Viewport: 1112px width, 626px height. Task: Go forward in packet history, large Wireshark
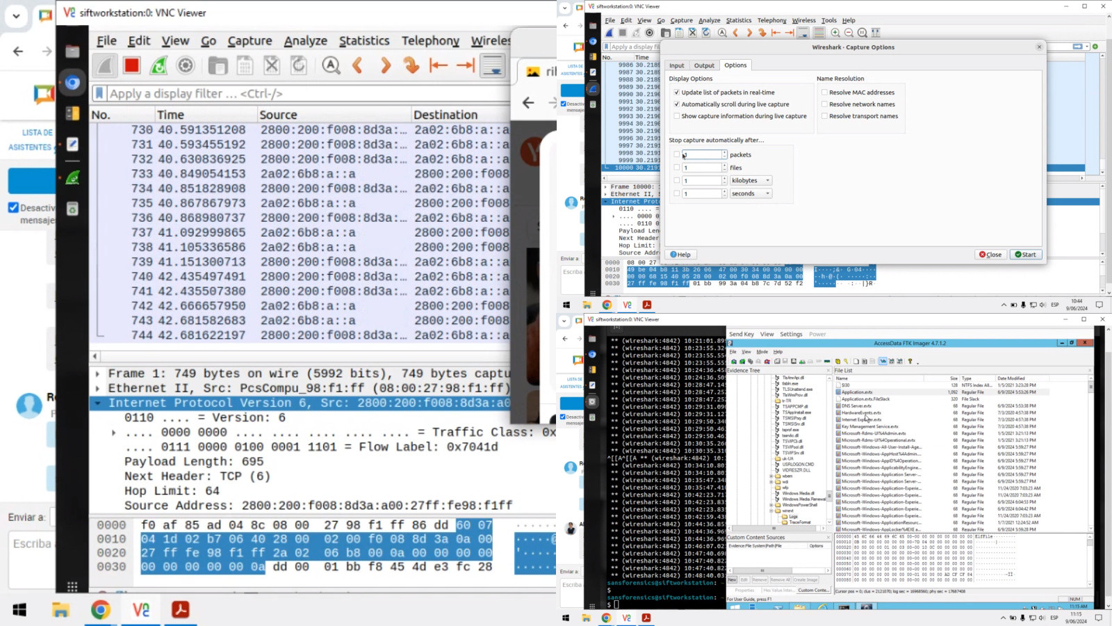pos(385,65)
